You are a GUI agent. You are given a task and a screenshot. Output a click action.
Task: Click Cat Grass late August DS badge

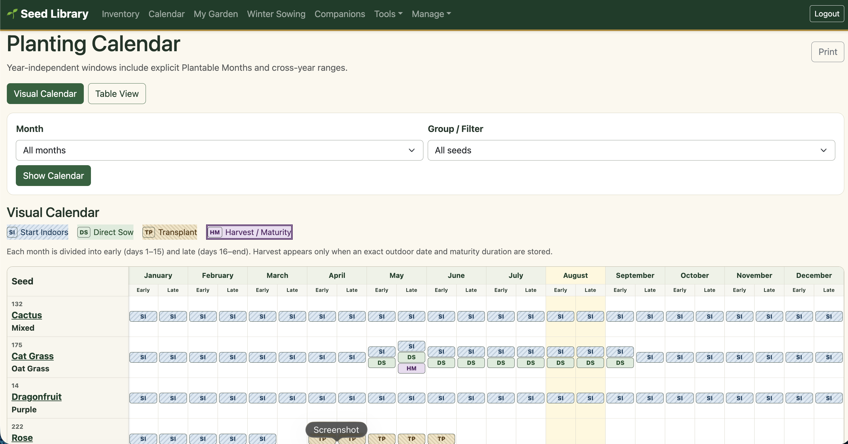click(x=590, y=363)
